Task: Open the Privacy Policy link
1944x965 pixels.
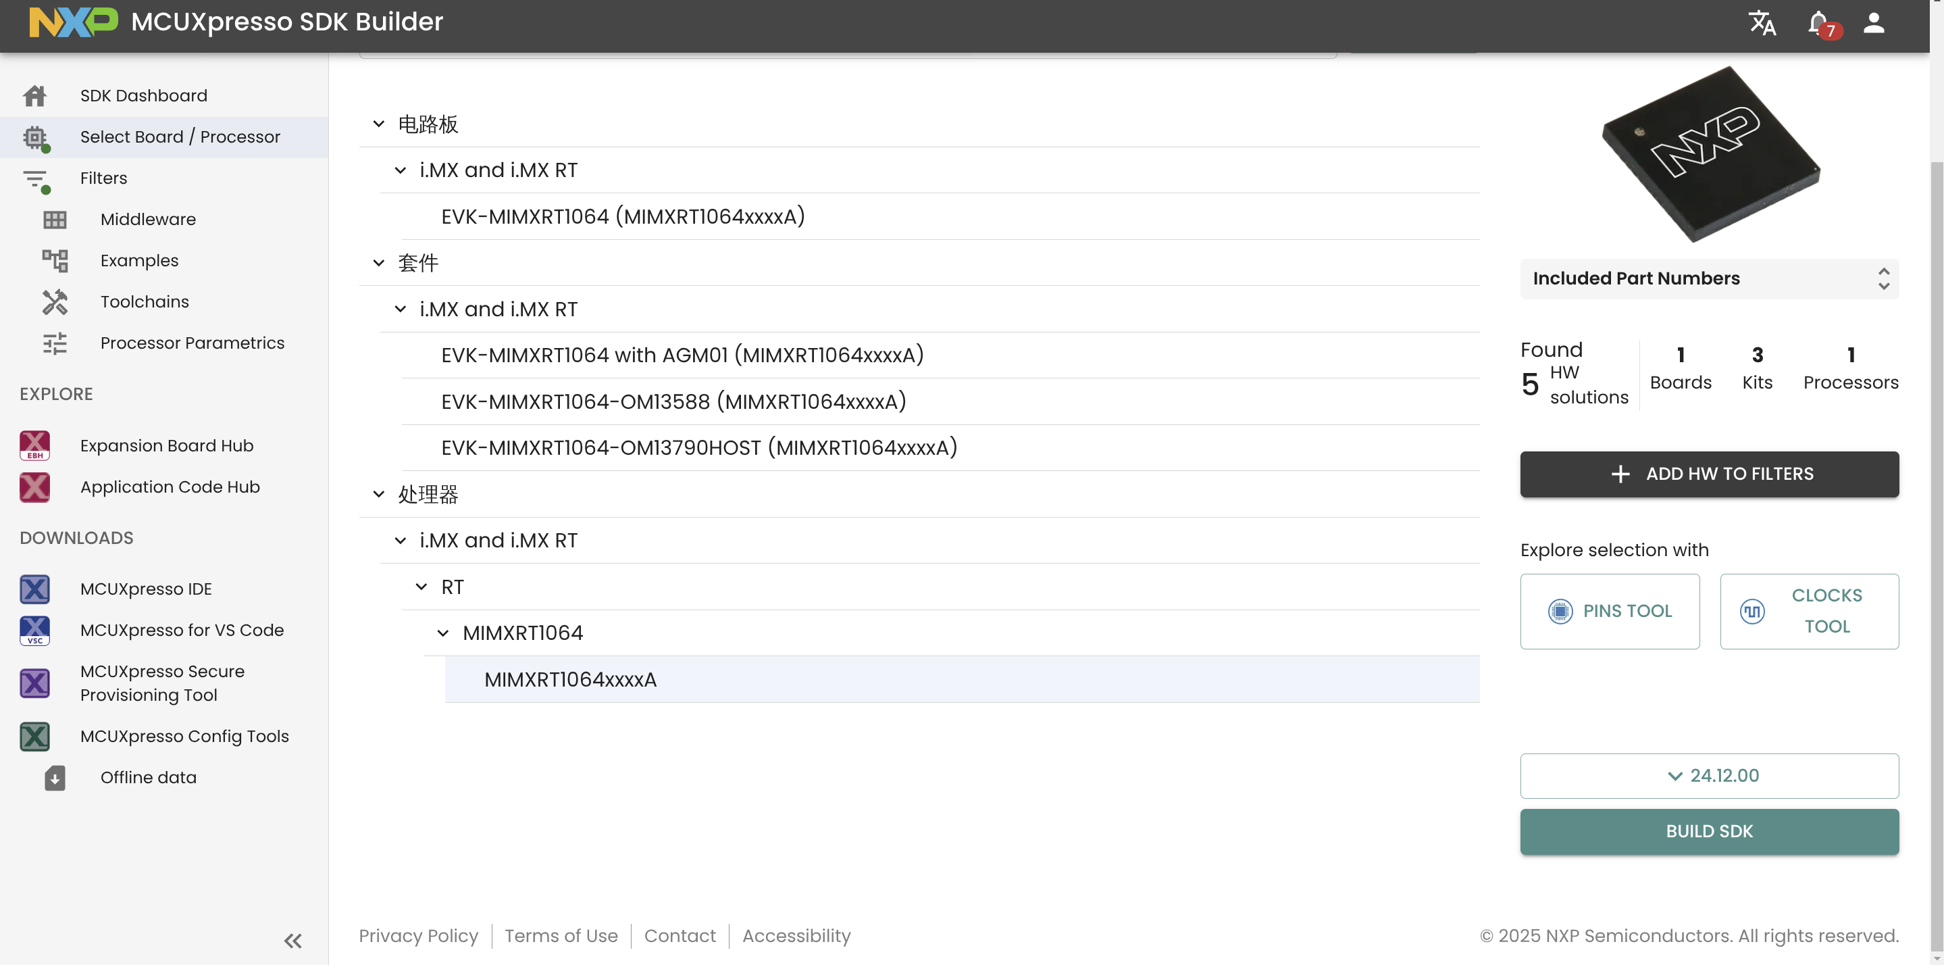Action: coord(418,935)
